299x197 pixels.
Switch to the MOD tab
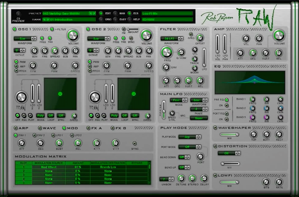(x=70, y=128)
